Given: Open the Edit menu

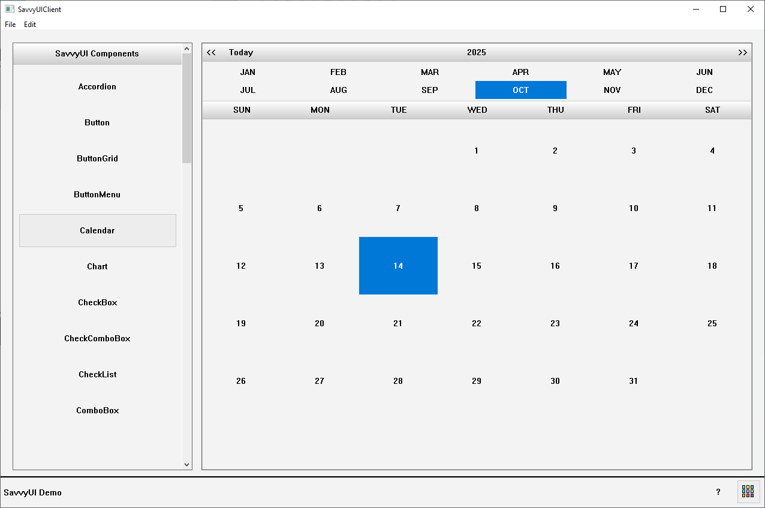Looking at the screenshot, I should 30,25.
